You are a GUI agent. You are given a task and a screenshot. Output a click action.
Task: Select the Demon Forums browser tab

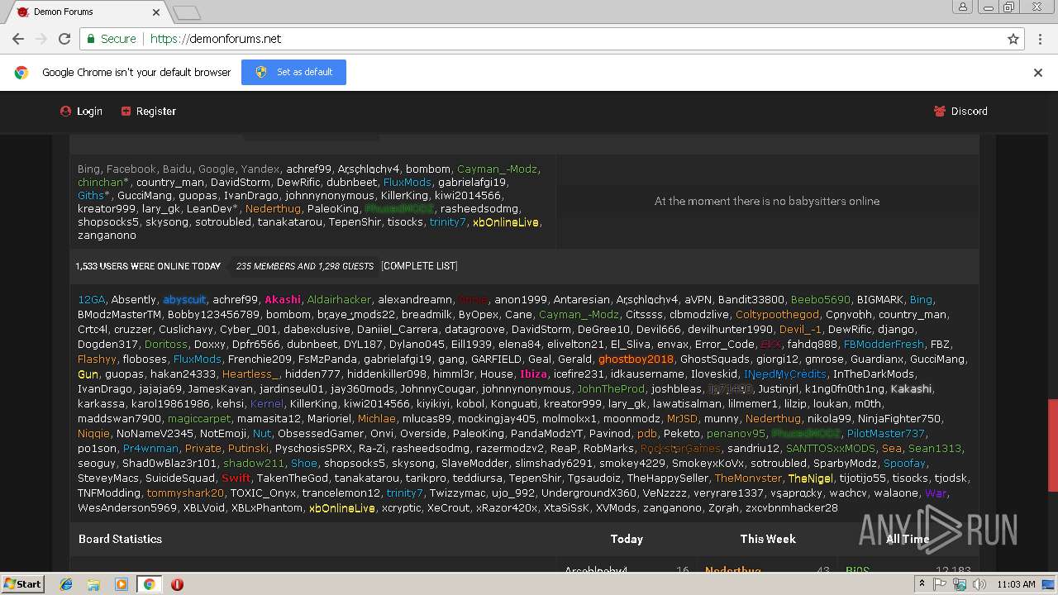coord(86,12)
